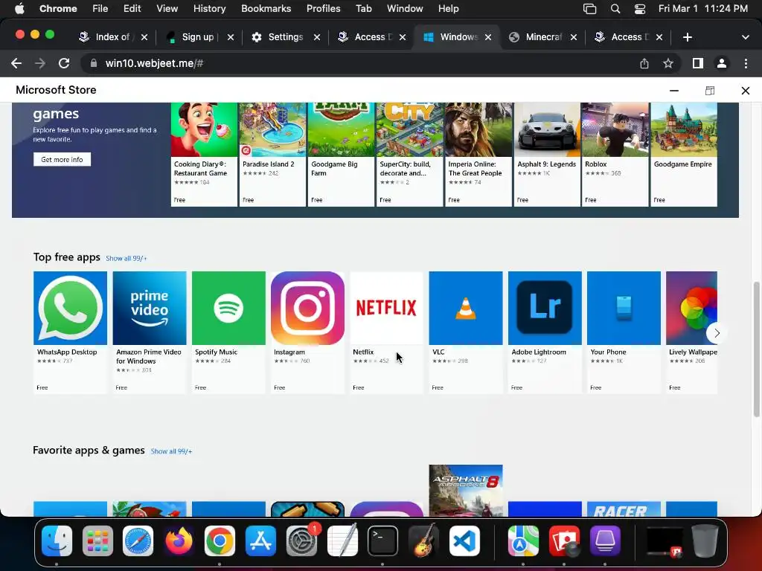Select the Roblox game card
Screen dimensions: 762x571
point(615,155)
